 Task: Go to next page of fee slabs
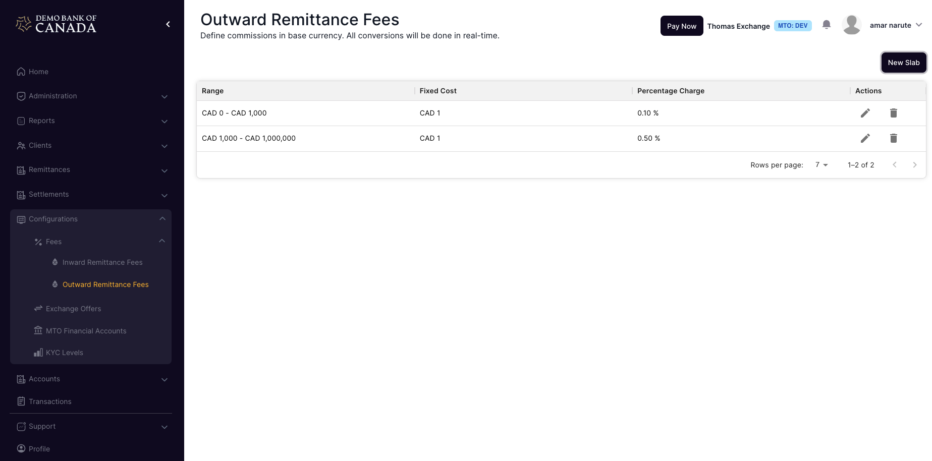914,165
